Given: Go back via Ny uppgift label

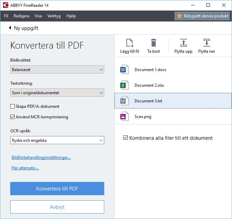Looking at the screenshot, I should click(26, 28).
